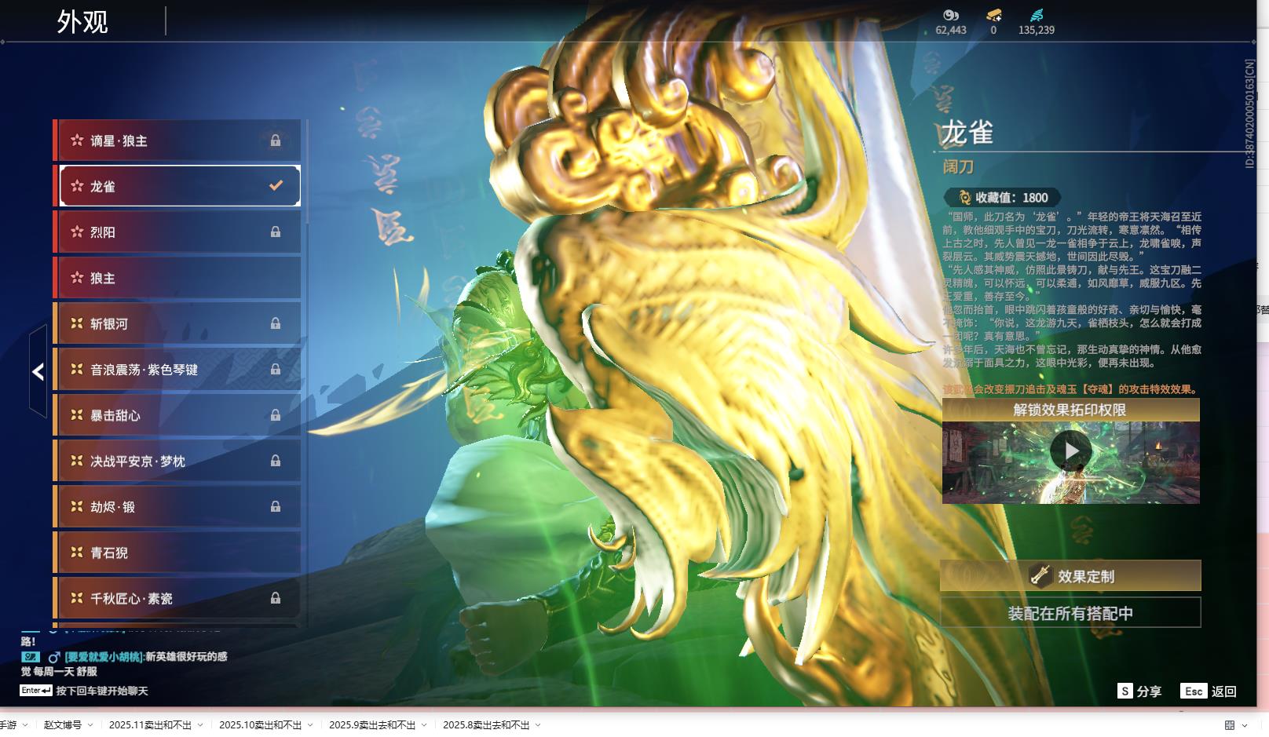Toggle the equipped checkmark on 龙雀
This screenshot has height=737, width=1269.
(276, 186)
